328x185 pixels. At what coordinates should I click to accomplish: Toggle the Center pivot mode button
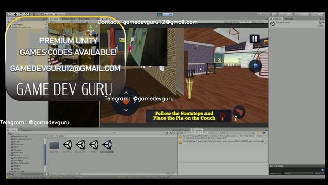point(49,14)
